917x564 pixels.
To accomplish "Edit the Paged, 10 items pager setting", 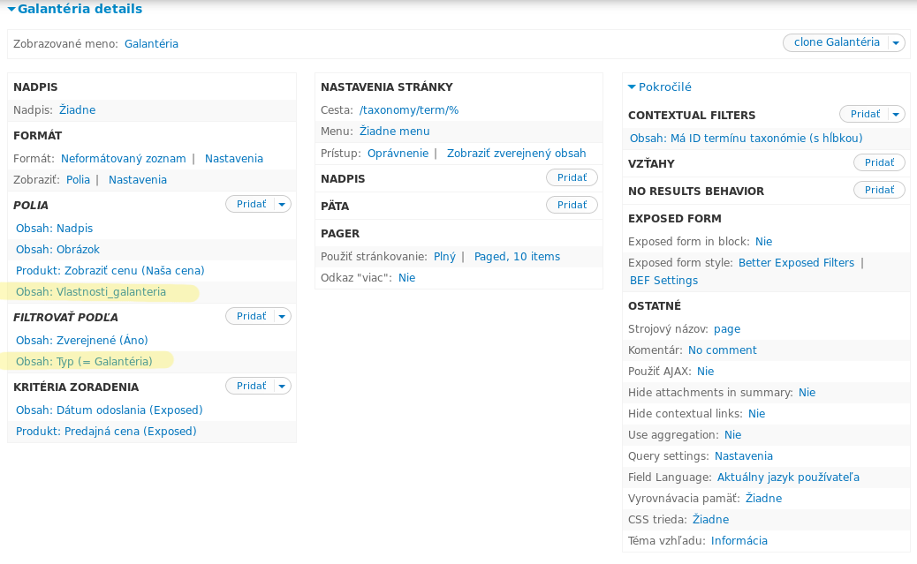I will (517, 257).
